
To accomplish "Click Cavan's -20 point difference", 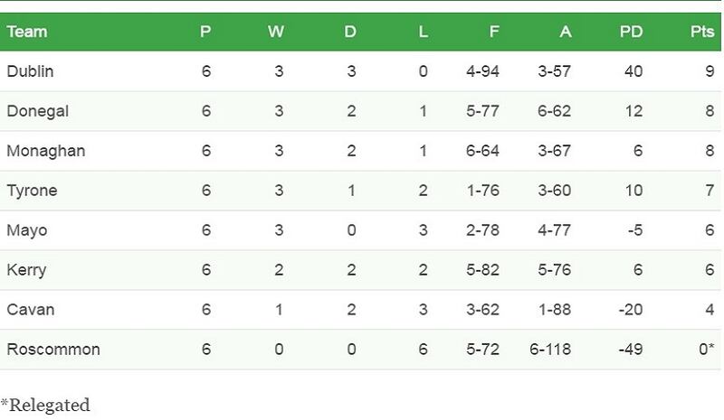I will tap(628, 310).
